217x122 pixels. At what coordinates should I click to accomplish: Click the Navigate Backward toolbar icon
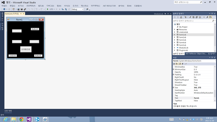(x=4, y=9)
